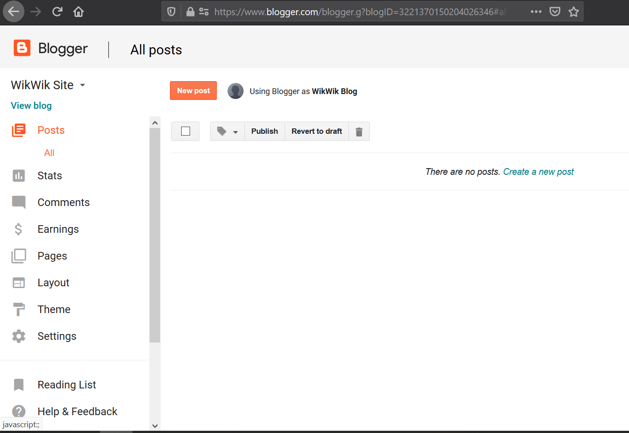Click the Settings gear icon

19,336
